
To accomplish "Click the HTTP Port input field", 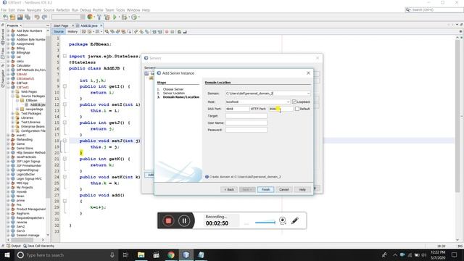I will pyautogui.click(x=281, y=109).
